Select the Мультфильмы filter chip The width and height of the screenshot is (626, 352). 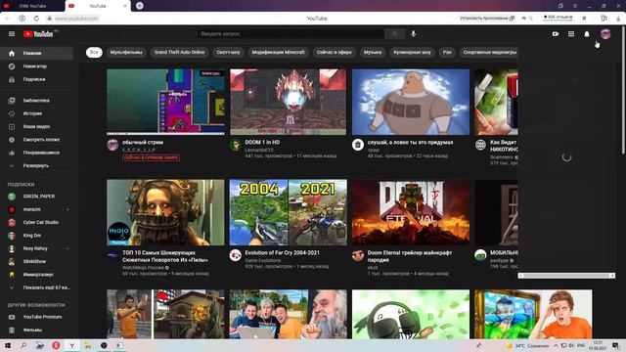126,52
